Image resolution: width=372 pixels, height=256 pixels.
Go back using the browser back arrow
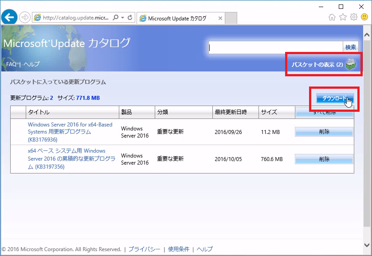[9, 17]
